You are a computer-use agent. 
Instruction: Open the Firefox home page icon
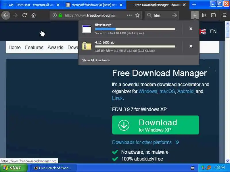(x=34, y=15)
